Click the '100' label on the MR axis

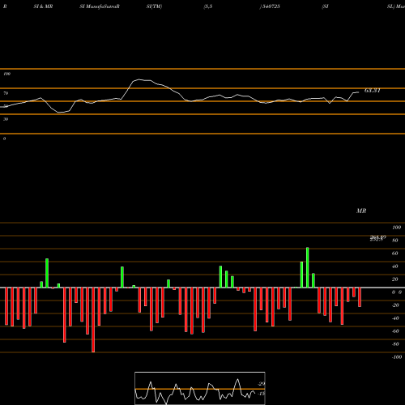point(396,228)
